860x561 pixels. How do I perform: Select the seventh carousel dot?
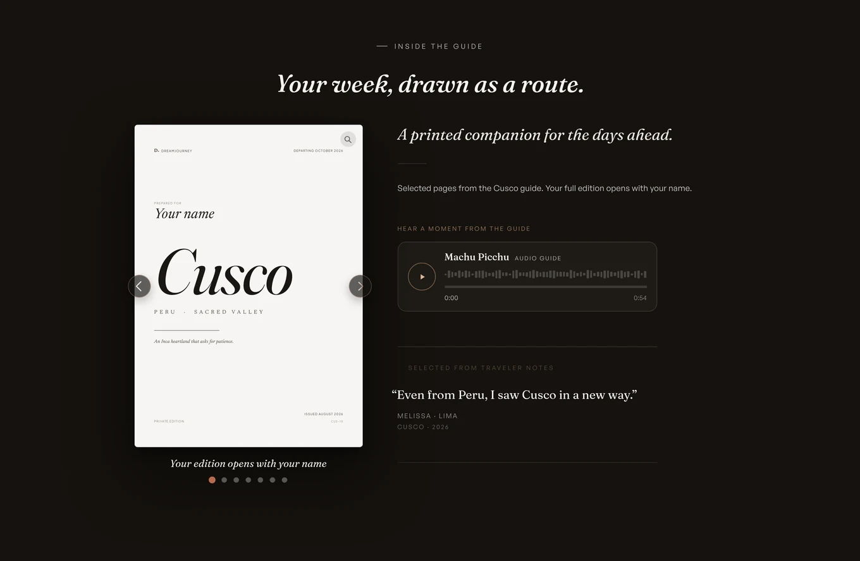(284, 480)
